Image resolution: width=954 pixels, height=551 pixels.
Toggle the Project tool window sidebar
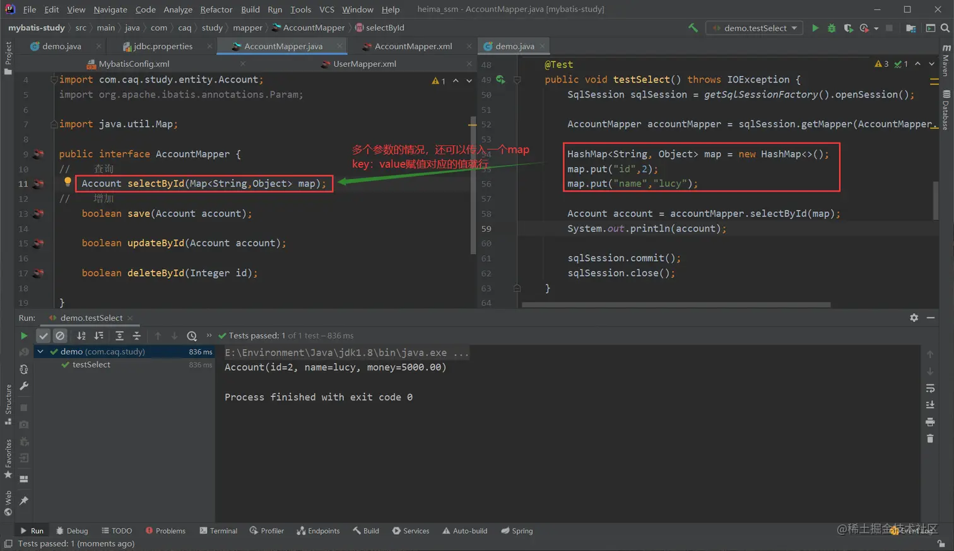click(x=8, y=58)
